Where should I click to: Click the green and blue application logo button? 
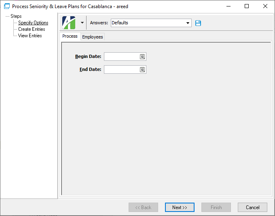click(69, 23)
